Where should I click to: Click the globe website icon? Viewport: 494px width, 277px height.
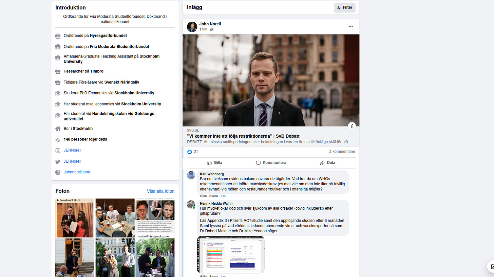(x=58, y=172)
